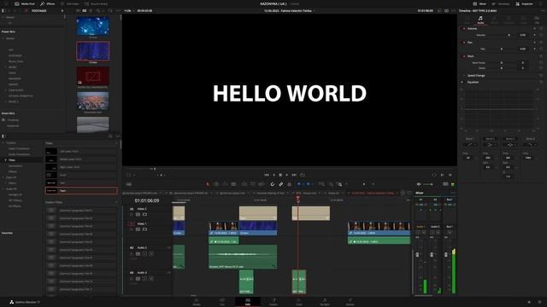Select the Left Lower Third title
The image size is (547, 307).
(x=81, y=152)
